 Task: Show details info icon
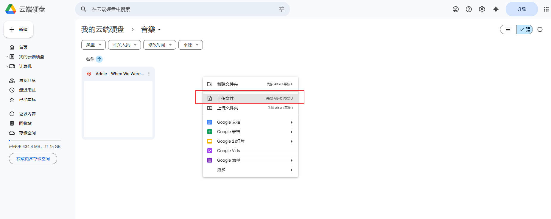pos(540,29)
